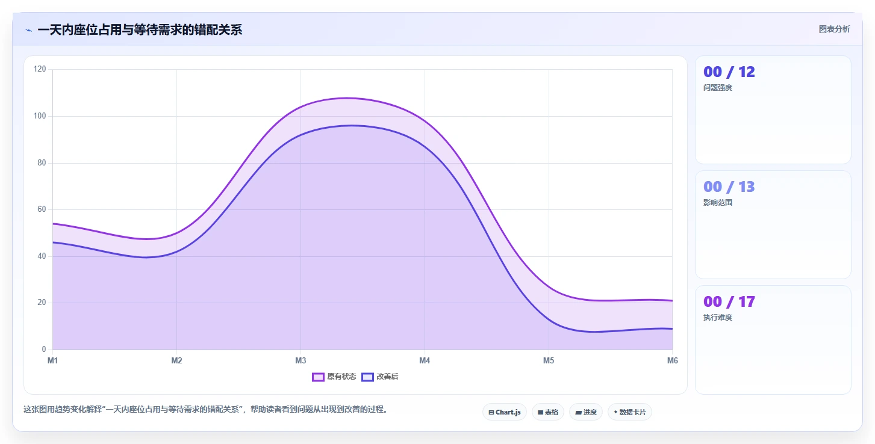This screenshot has height=444, width=875.
Task: Open the 影响范围 00 / 13 card
Action: [773, 224]
